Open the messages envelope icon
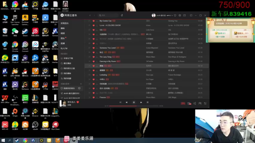The height and width of the screenshot is (143, 255). pyautogui.click(x=185, y=15)
